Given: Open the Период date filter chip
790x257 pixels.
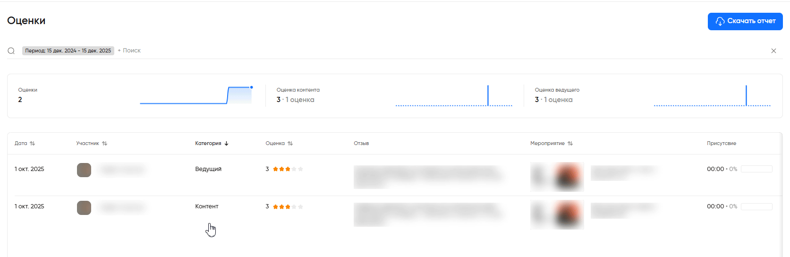Looking at the screenshot, I should tap(68, 51).
